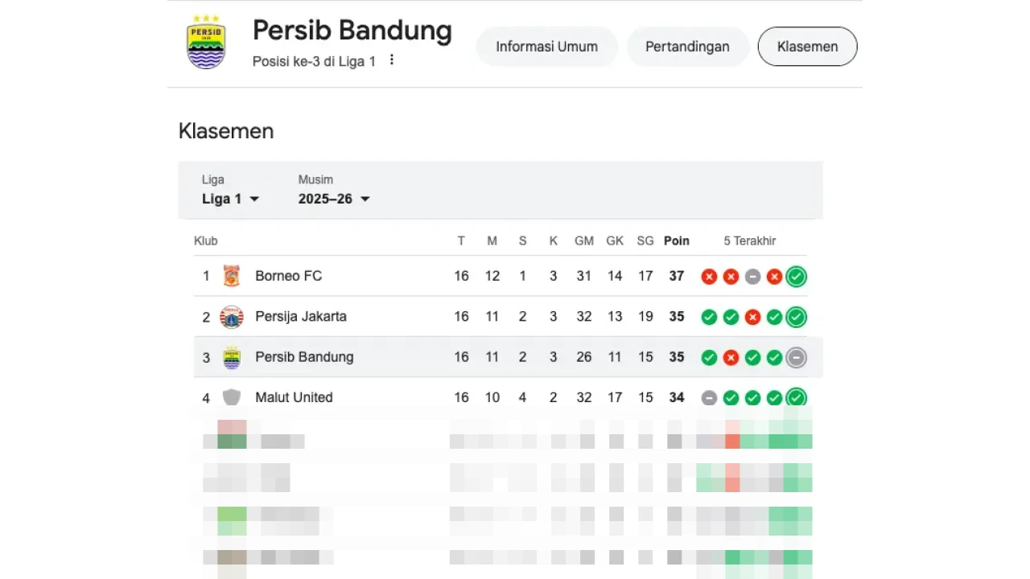The image size is (1030, 579).
Task: Click the first red loss icon in Borneo FC's form
Action: [709, 276]
